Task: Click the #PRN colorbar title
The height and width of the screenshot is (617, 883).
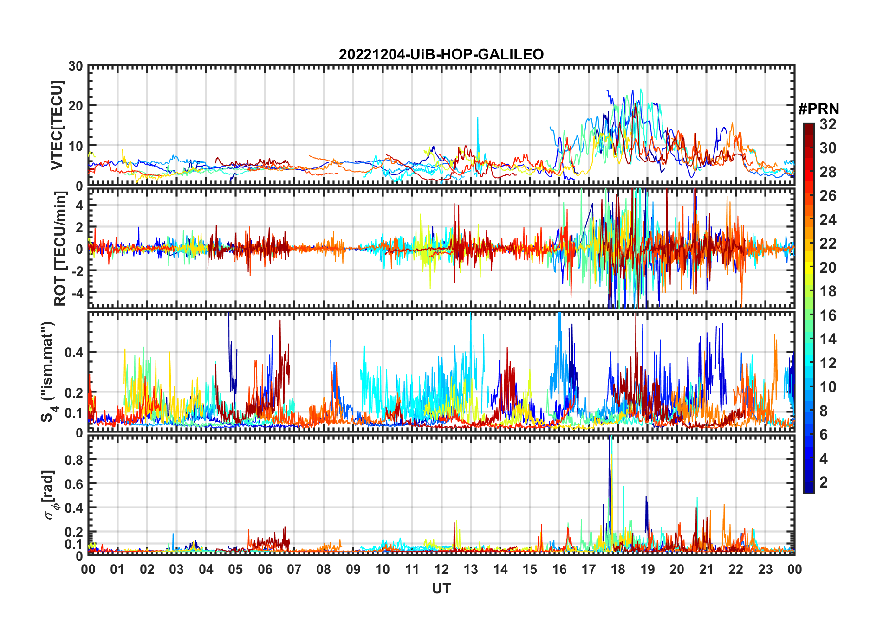Action: pyautogui.click(x=818, y=109)
